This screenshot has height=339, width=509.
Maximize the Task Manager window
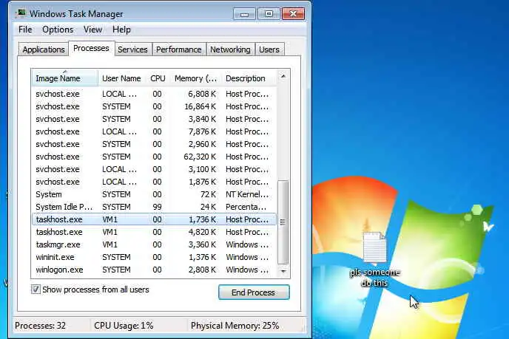click(269, 14)
